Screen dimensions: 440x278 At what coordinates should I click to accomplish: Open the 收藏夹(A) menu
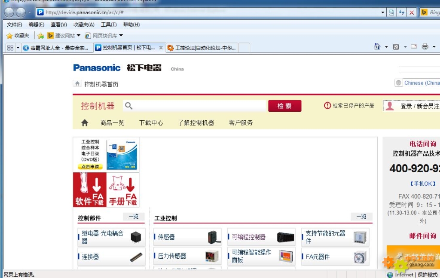click(84, 24)
